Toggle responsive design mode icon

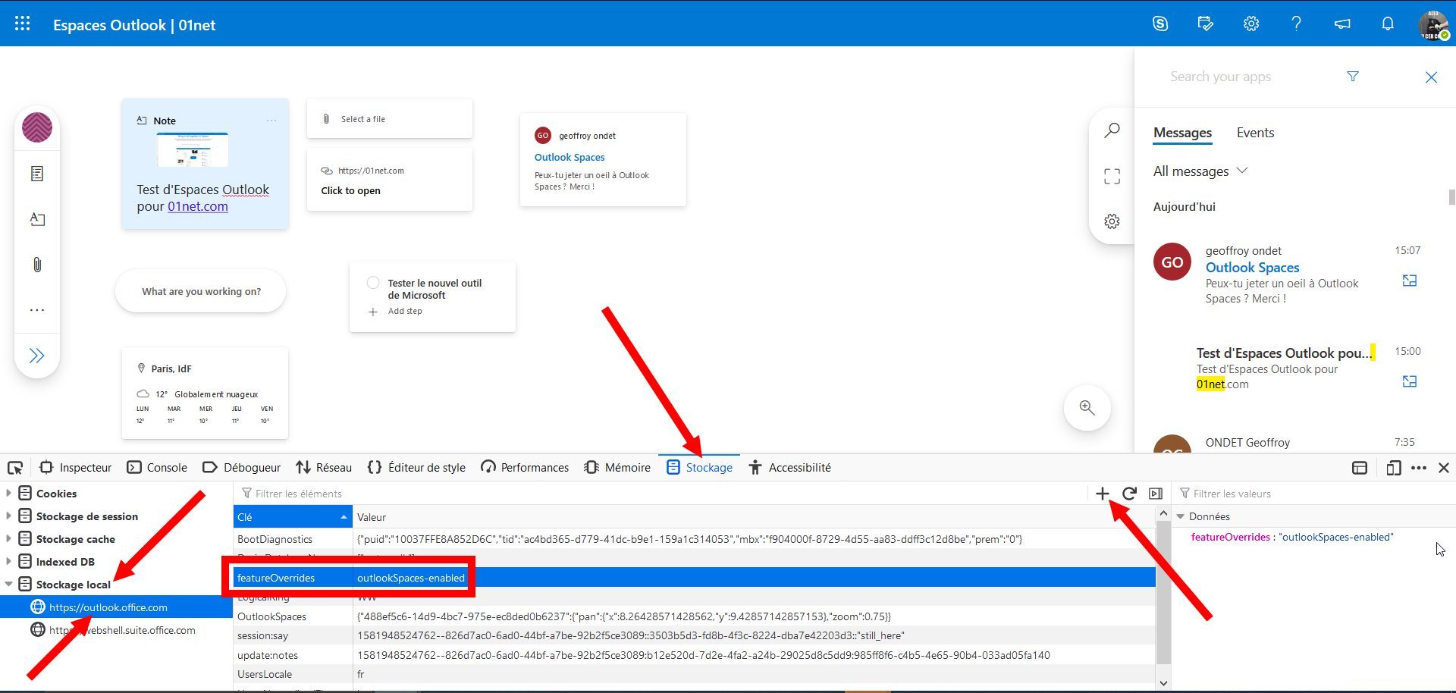point(1393,468)
